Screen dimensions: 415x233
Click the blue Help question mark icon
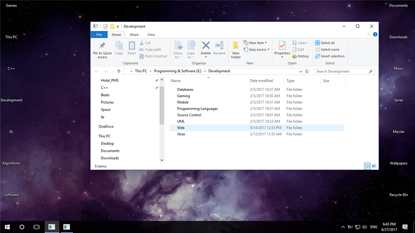coord(375,34)
